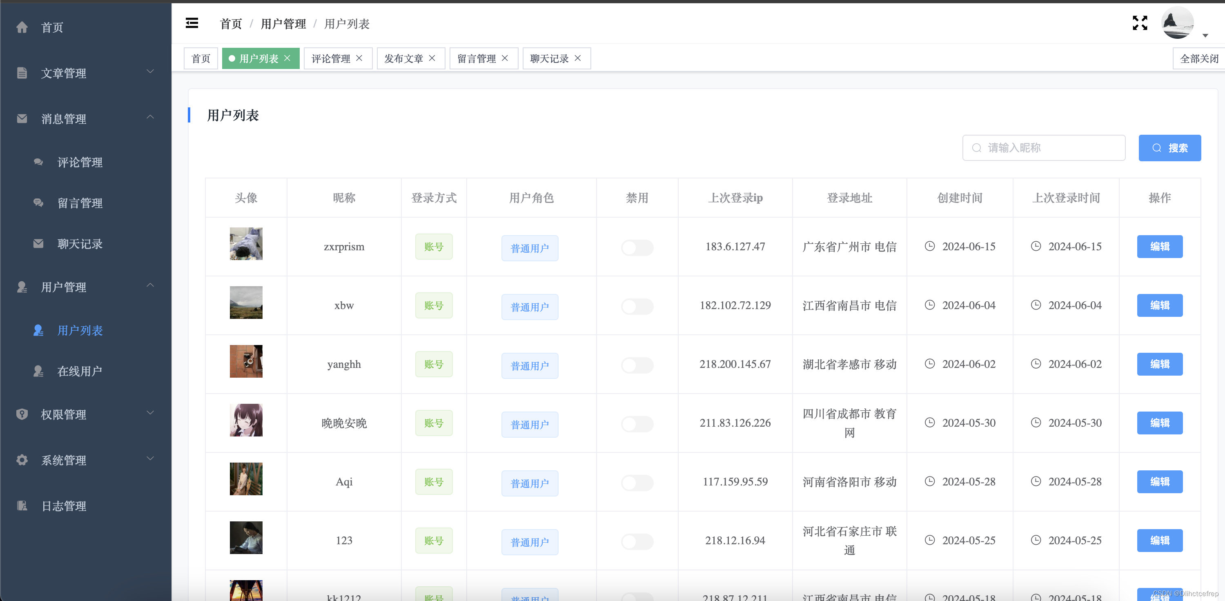Expand the 系统管理 sidebar menu

tap(86, 460)
